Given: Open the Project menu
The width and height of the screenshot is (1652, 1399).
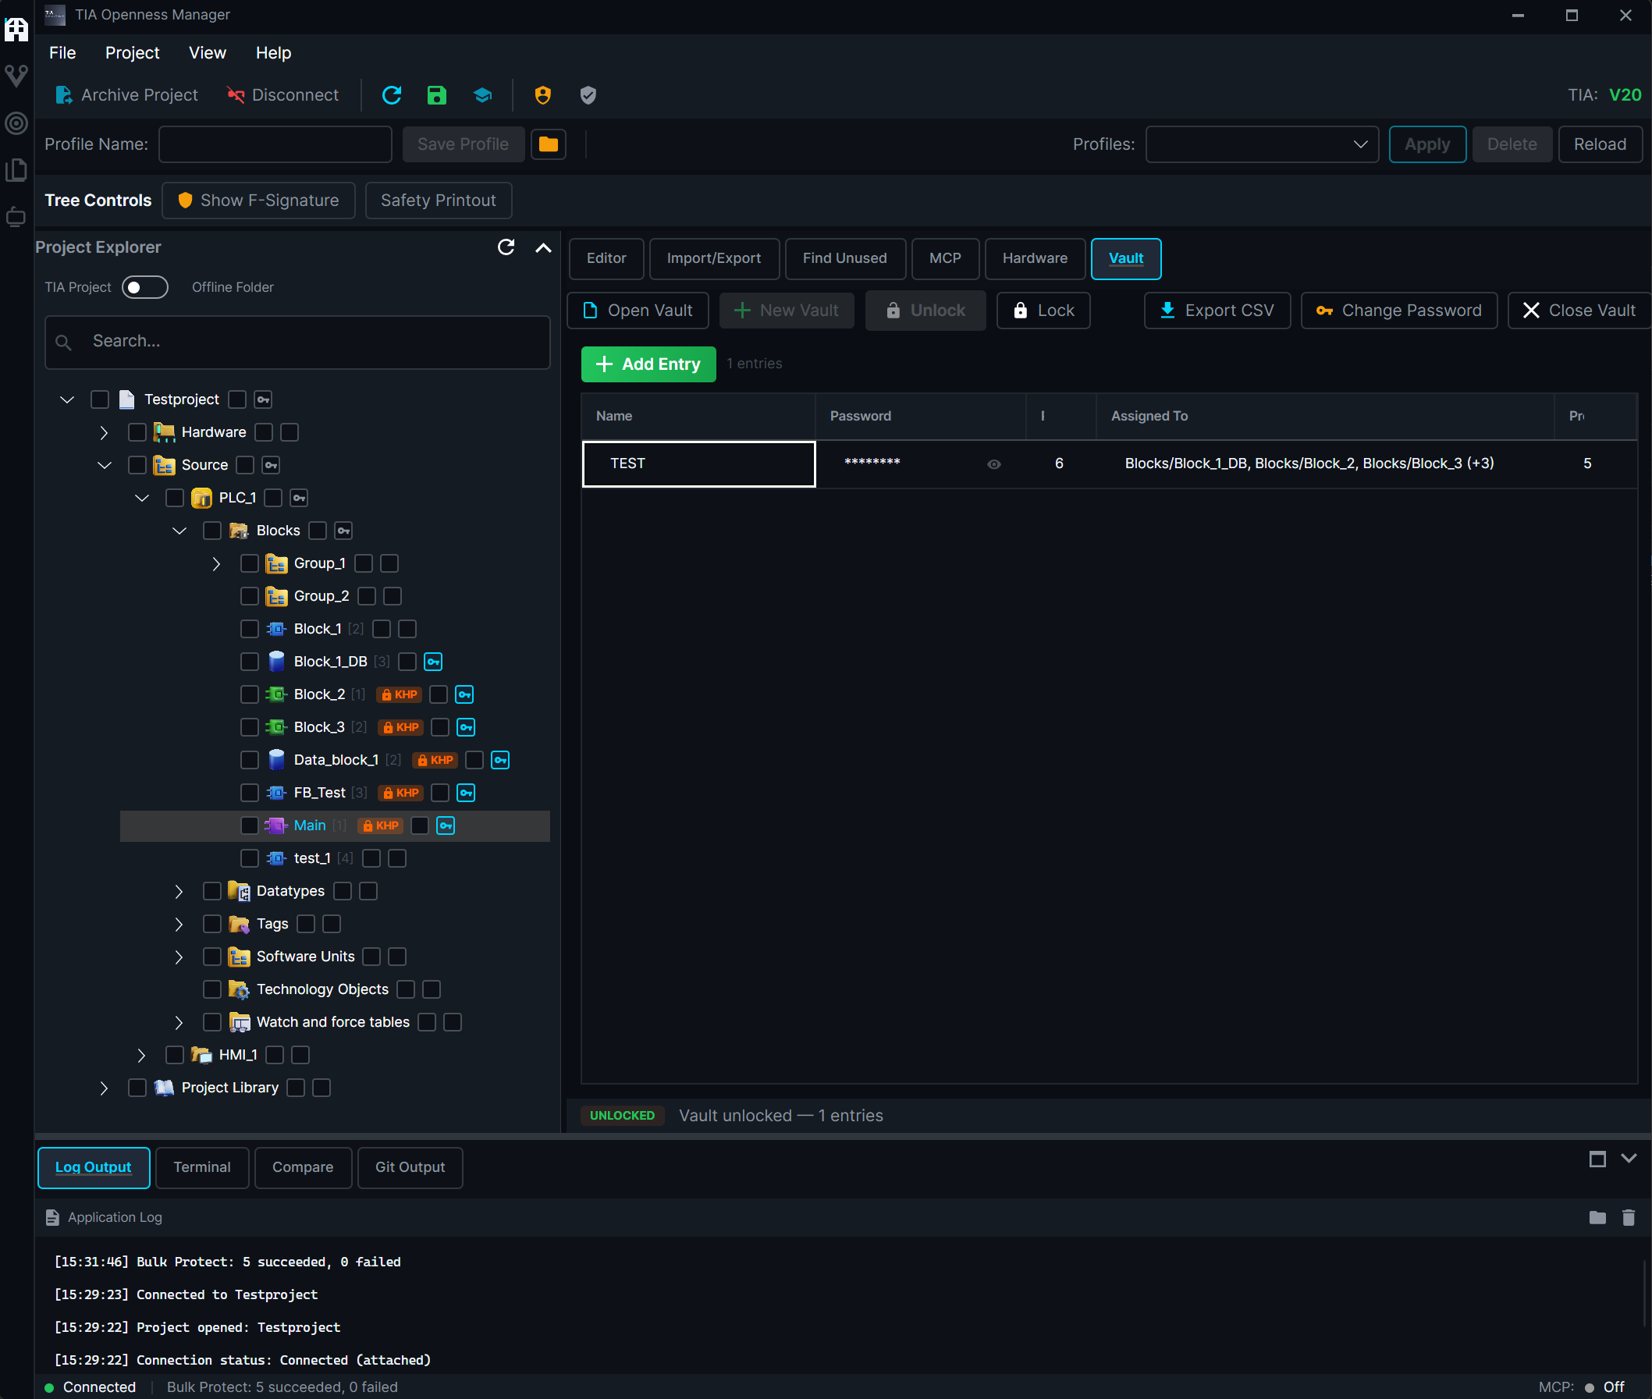Looking at the screenshot, I should click(132, 52).
